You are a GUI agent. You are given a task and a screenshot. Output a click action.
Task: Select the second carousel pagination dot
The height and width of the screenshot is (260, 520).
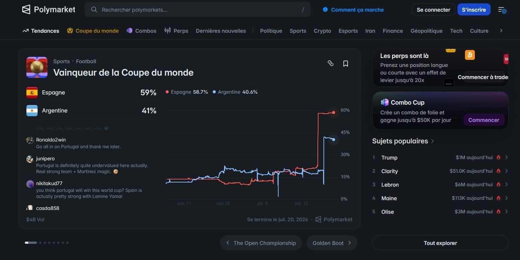[x=40, y=243]
